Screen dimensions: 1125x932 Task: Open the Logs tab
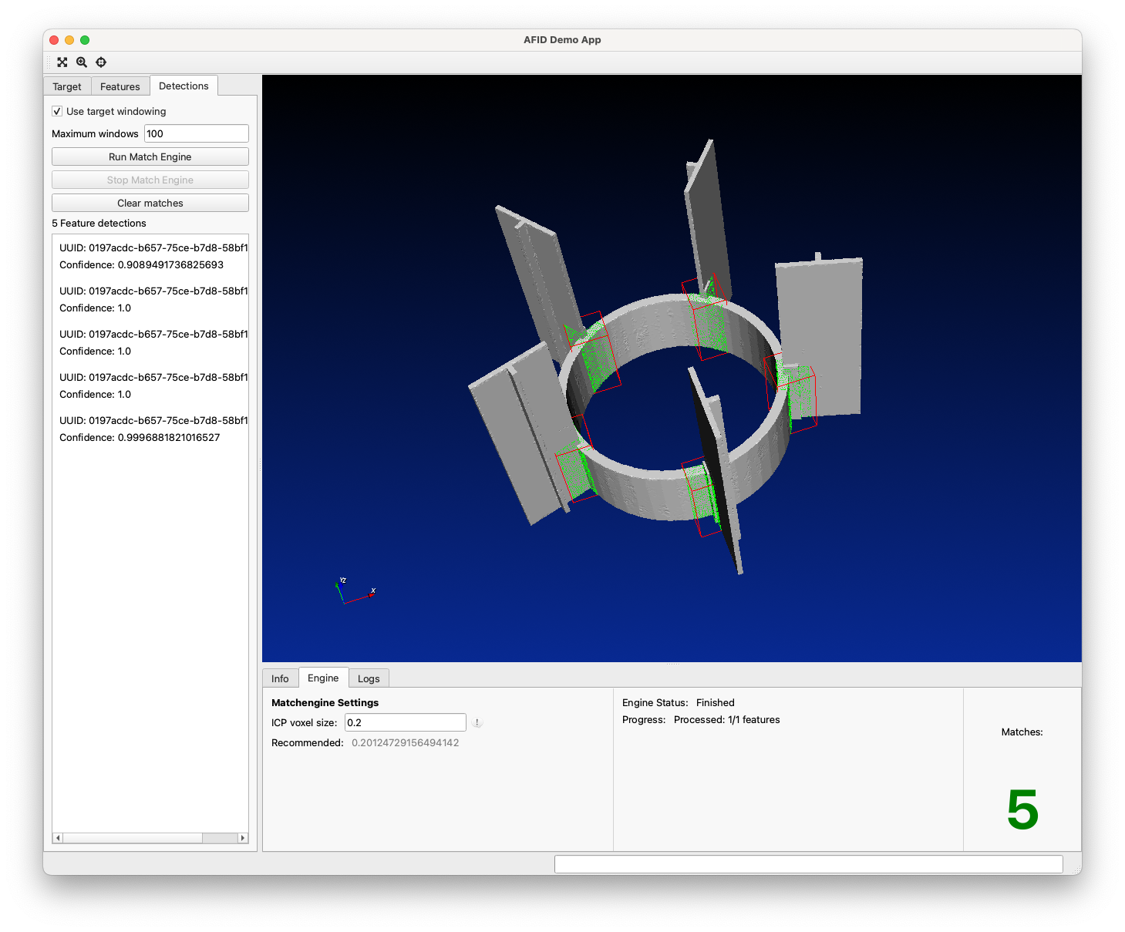[x=369, y=678]
